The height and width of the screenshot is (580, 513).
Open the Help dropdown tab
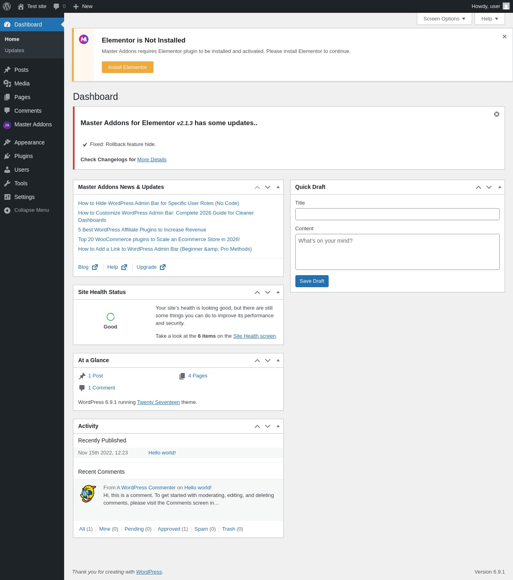489,19
